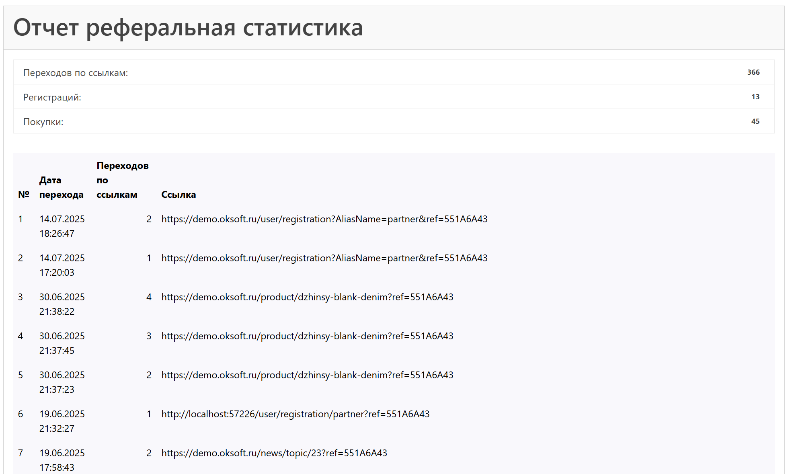Screen dimensions: 790x474
Task: Click the purchases count 45
Action: [x=756, y=121]
